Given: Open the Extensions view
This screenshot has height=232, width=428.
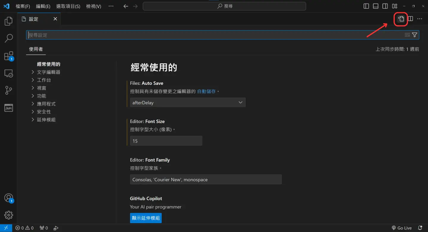Looking at the screenshot, I should tap(8, 56).
